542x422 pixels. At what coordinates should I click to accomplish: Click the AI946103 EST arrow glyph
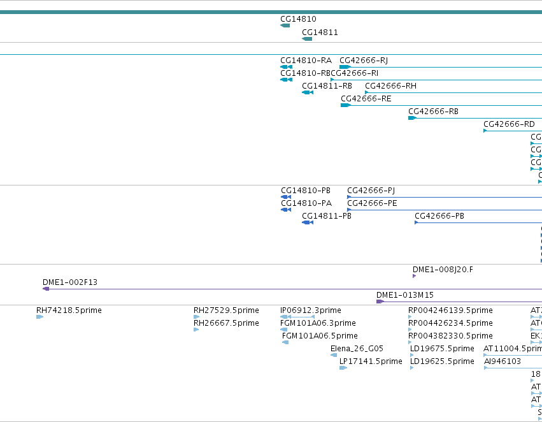(x=485, y=368)
